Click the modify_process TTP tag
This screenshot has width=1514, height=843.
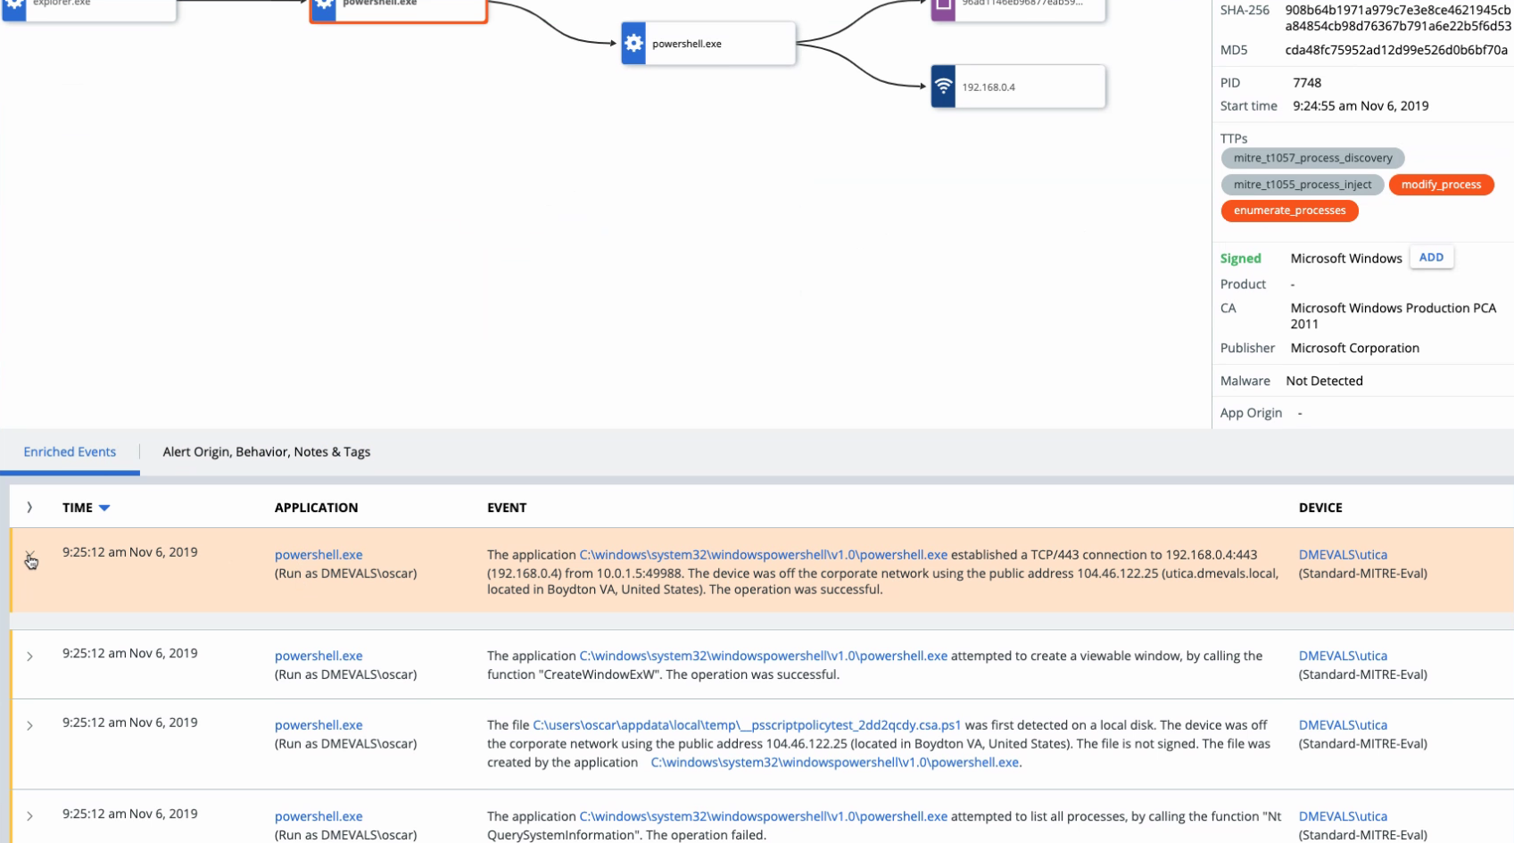pos(1441,185)
